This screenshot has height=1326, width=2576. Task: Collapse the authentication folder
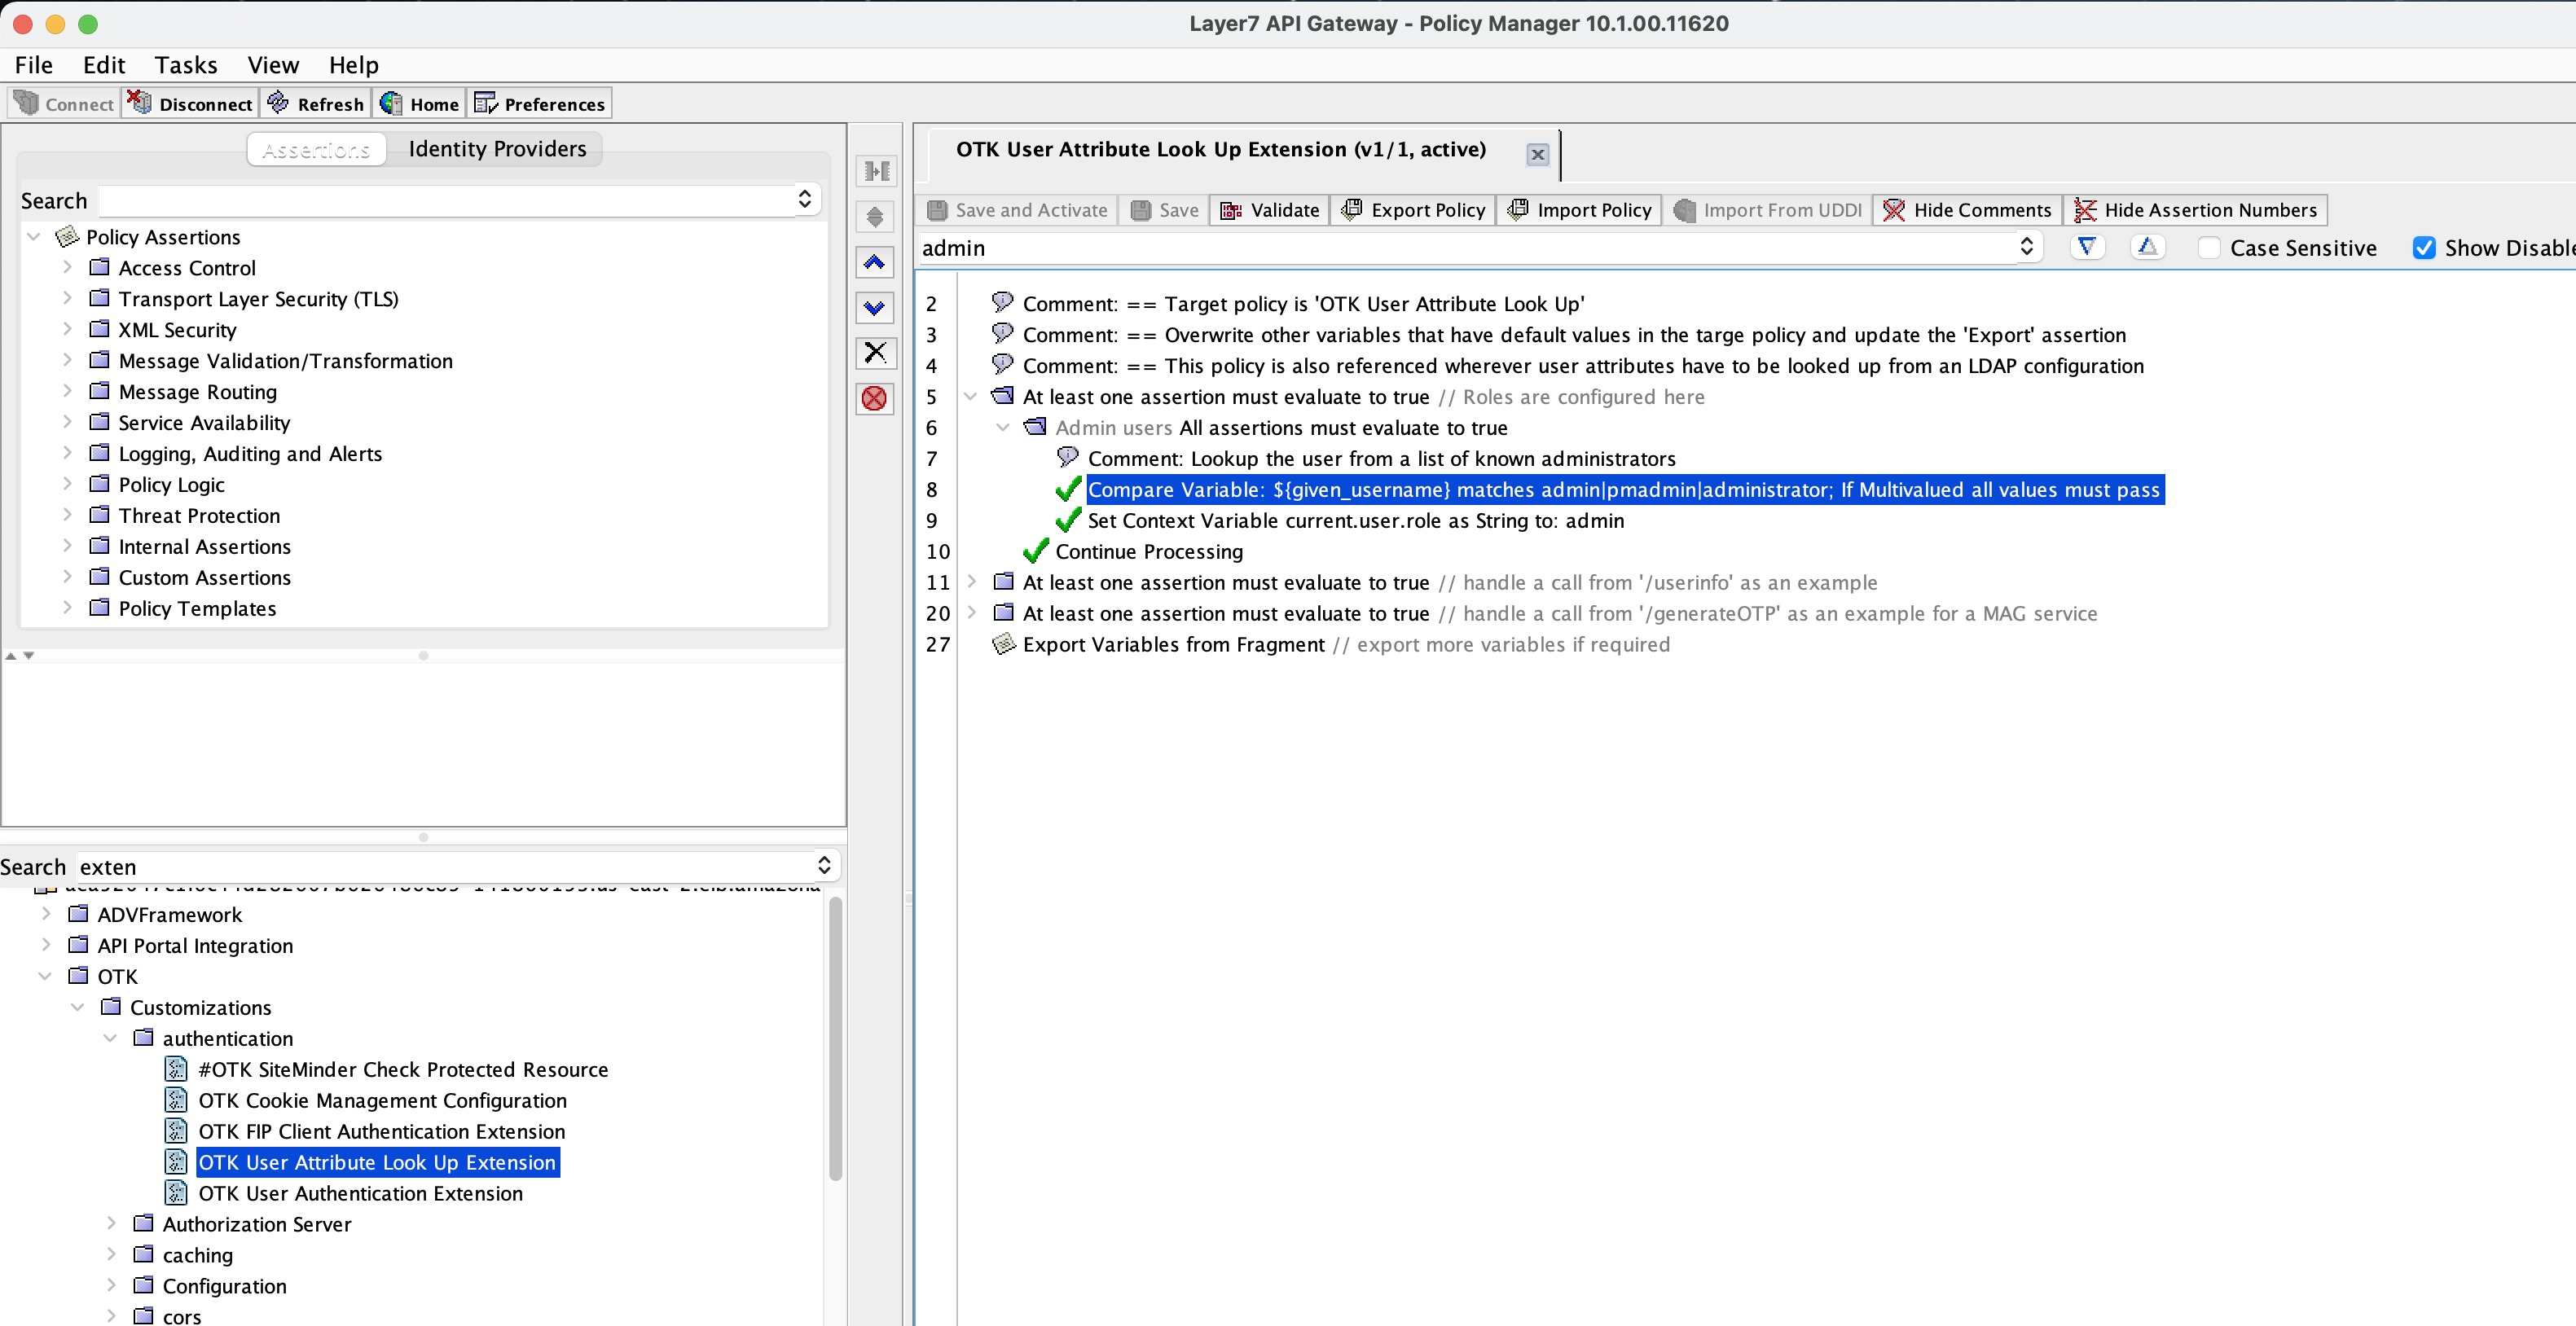pos(110,1038)
